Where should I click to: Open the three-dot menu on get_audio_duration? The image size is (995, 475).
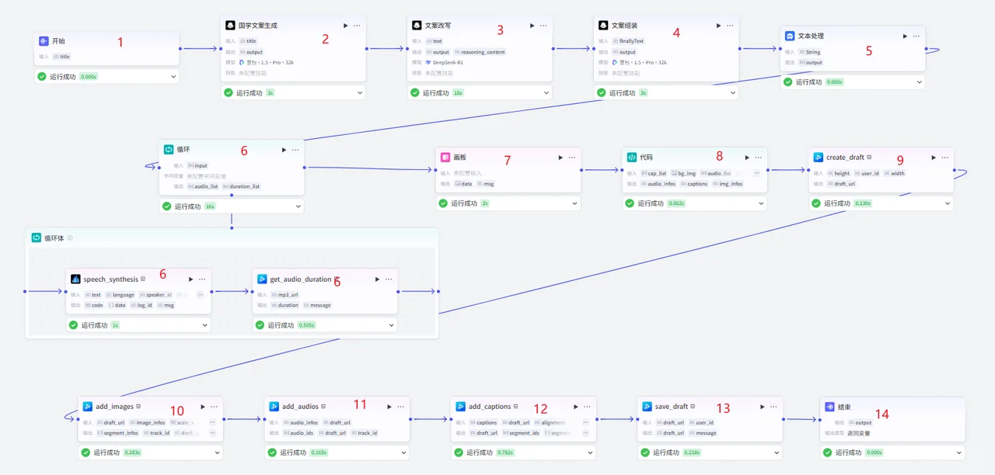(x=388, y=279)
